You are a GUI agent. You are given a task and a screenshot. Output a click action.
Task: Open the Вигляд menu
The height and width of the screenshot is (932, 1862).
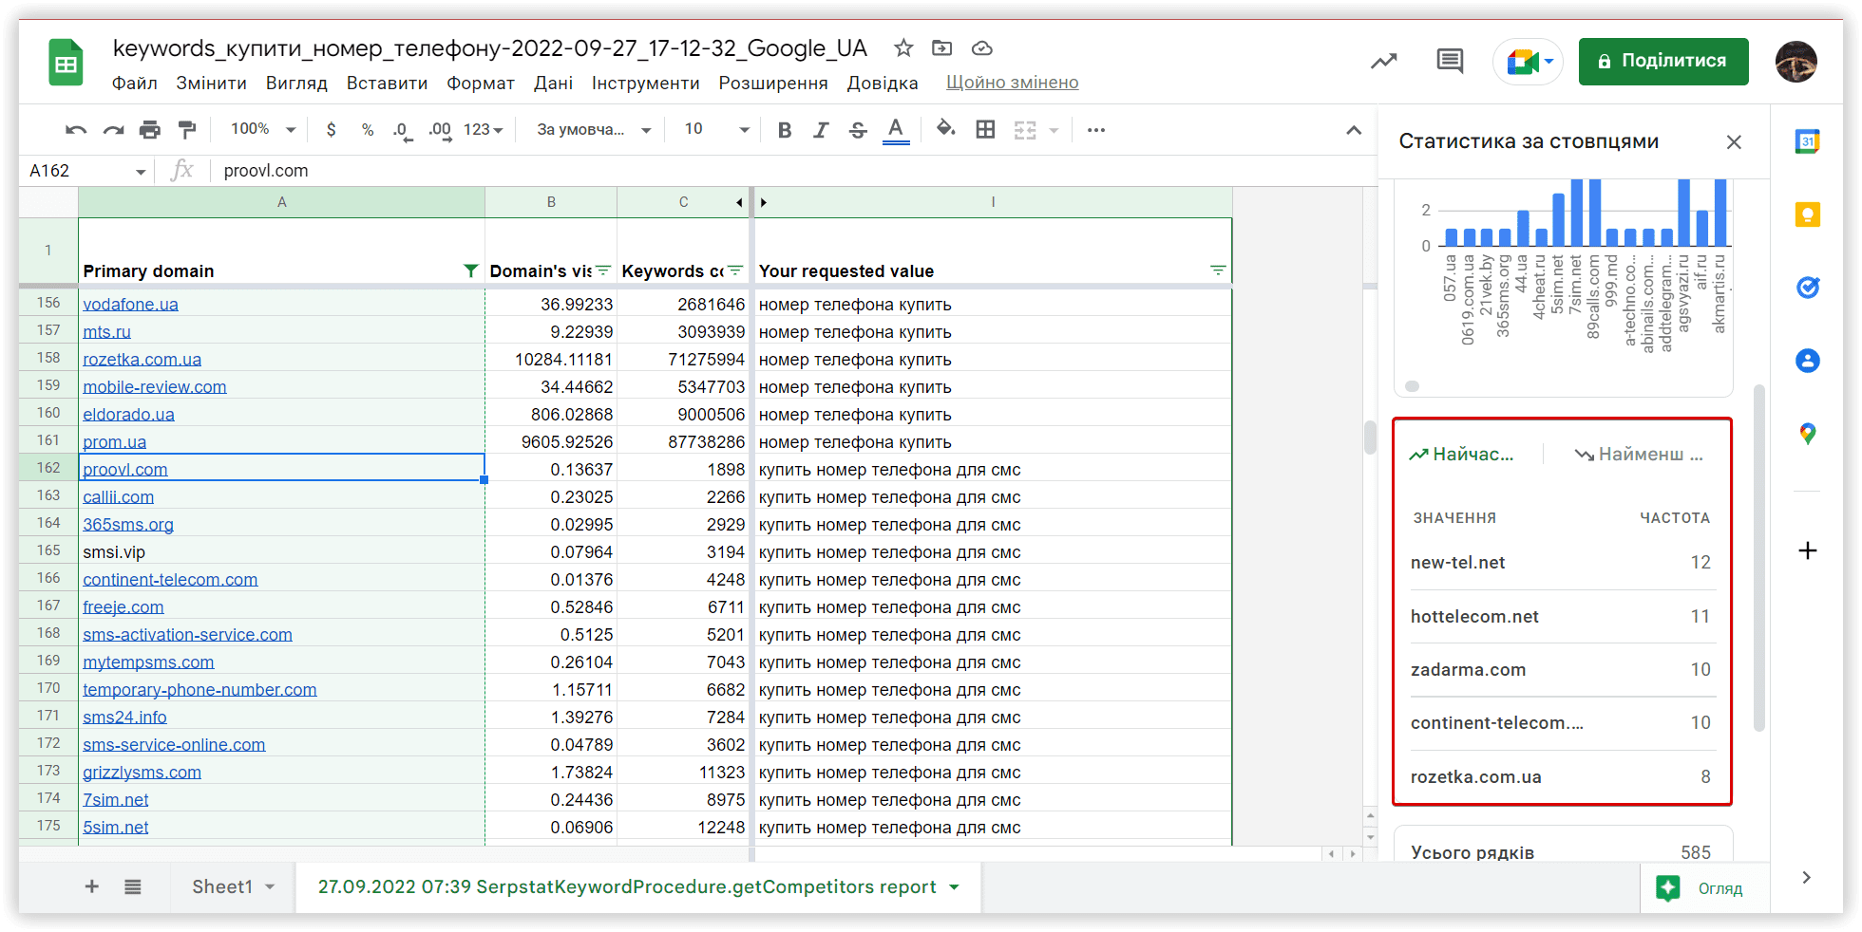click(x=296, y=83)
